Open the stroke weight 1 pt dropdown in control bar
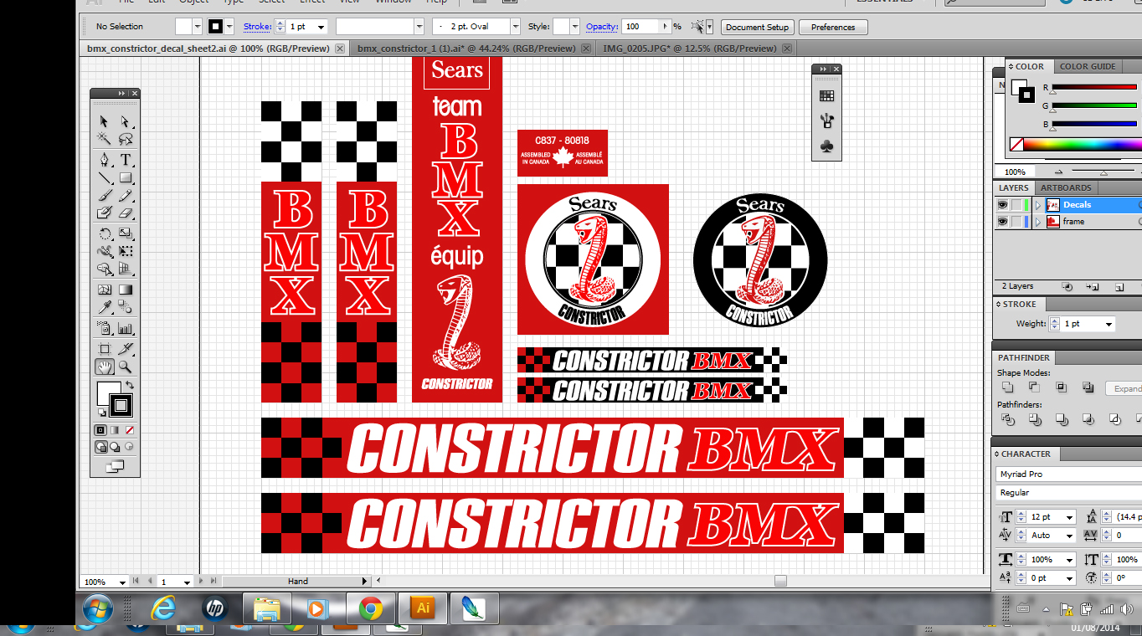This screenshot has width=1142, height=636. pyautogui.click(x=321, y=27)
